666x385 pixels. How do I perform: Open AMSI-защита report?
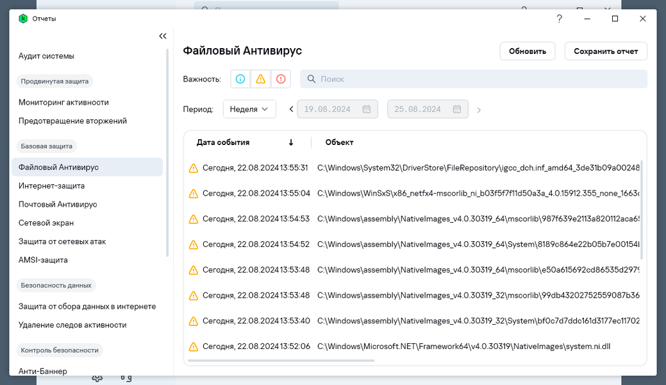coord(43,260)
